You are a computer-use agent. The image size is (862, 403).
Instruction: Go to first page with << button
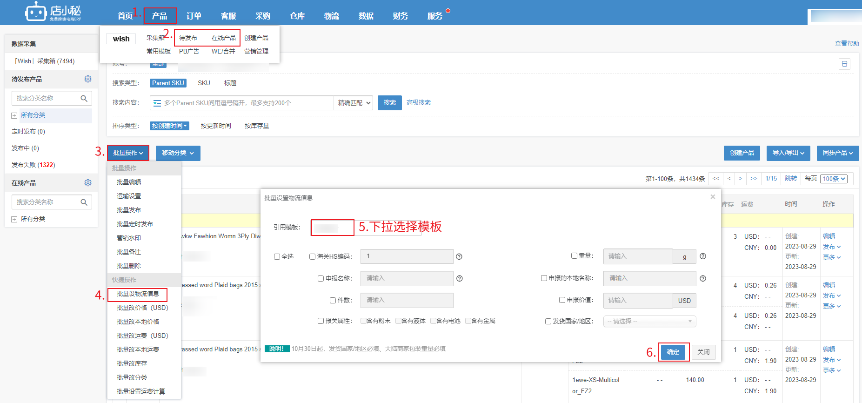tap(715, 179)
